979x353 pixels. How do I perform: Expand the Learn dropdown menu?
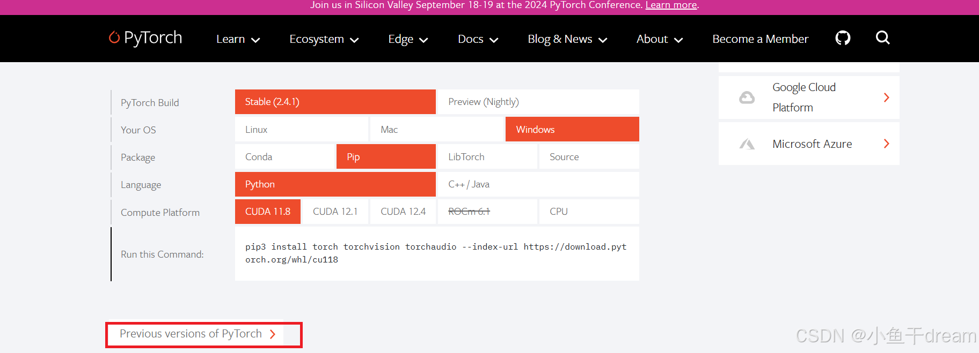click(238, 39)
